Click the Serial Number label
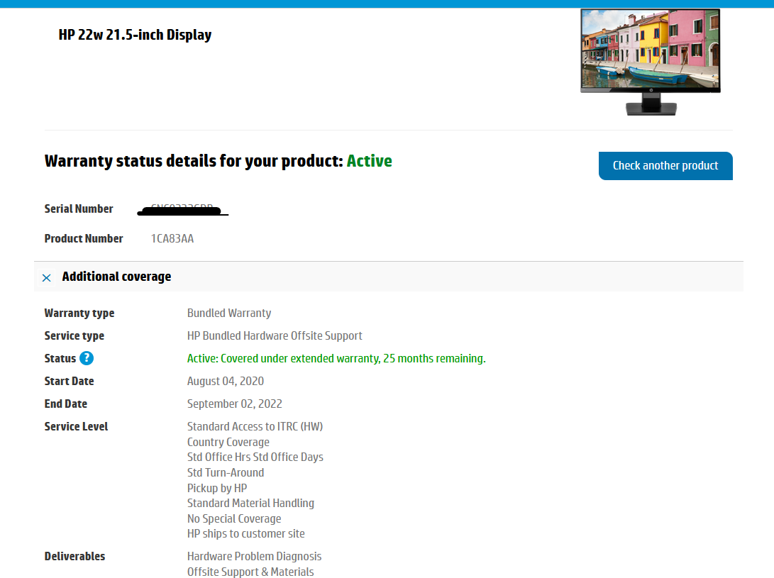 pyautogui.click(x=79, y=209)
